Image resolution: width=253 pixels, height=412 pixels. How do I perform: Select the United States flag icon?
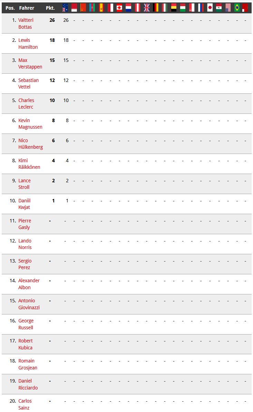click(x=228, y=8)
